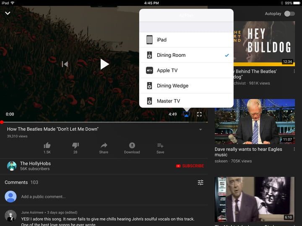Click the Master TV speaker icon

149,101
